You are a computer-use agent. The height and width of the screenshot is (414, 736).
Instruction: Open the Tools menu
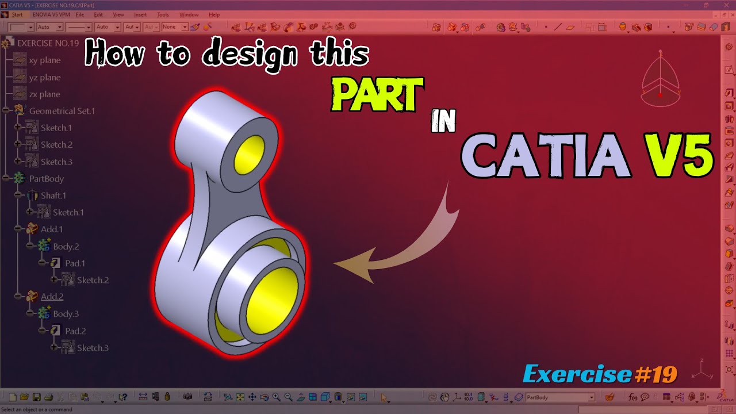[x=163, y=14]
